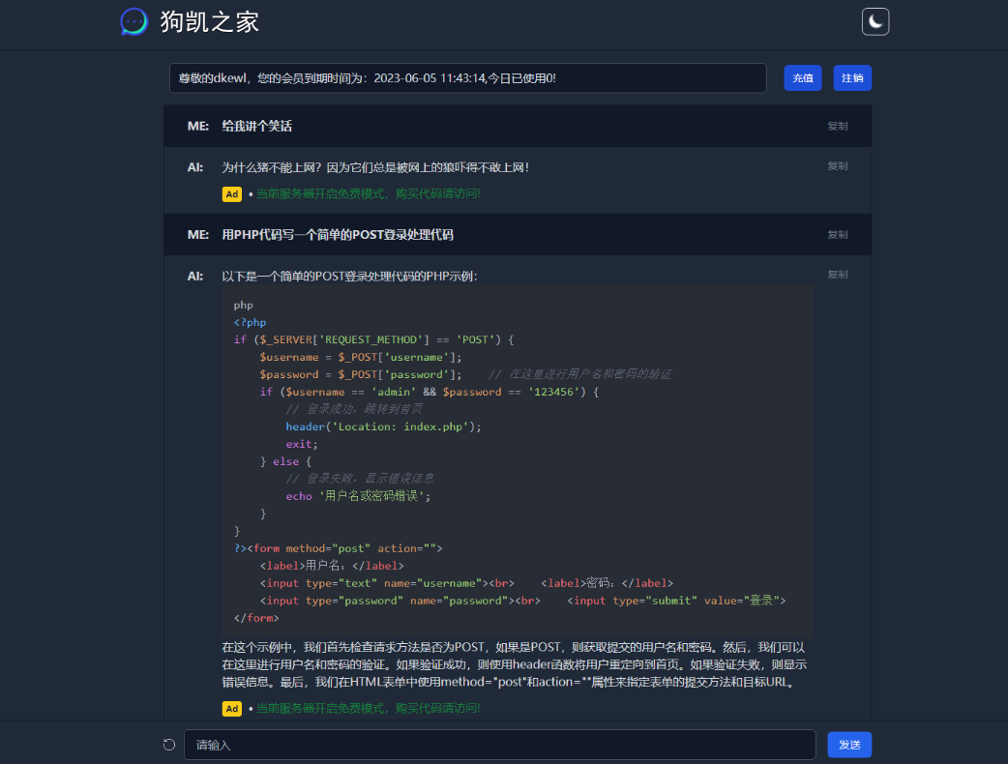Click the joke reply text about pigs online
Image resolution: width=1008 pixels, height=764 pixels.
click(x=375, y=167)
